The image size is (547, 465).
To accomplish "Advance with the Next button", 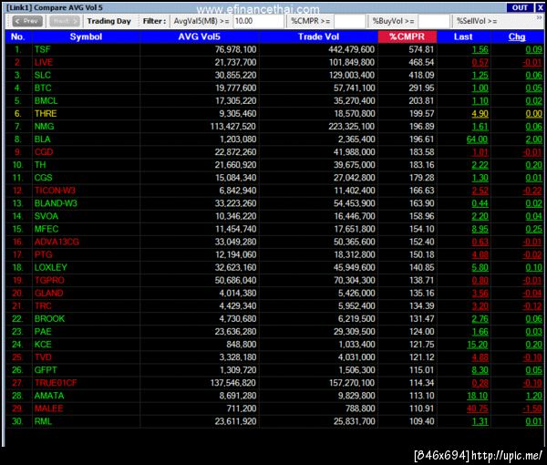I will tap(65, 21).
